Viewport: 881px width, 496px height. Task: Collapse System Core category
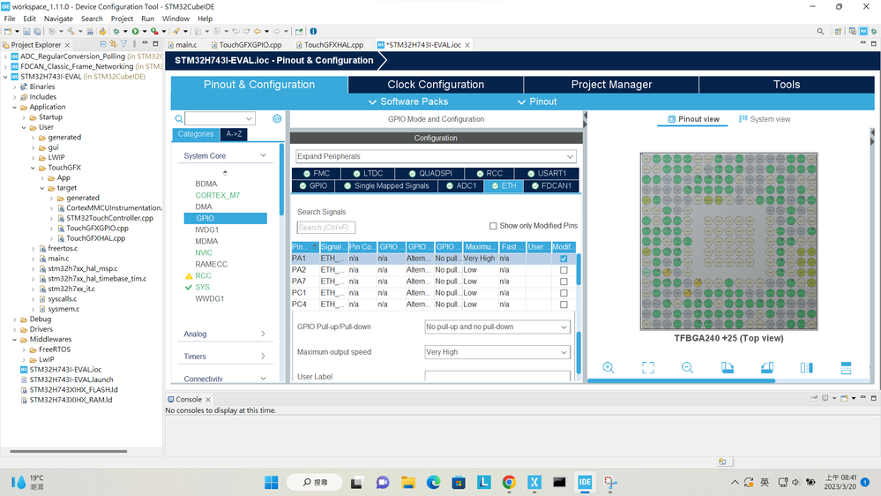pyautogui.click(x=263, y=155)
